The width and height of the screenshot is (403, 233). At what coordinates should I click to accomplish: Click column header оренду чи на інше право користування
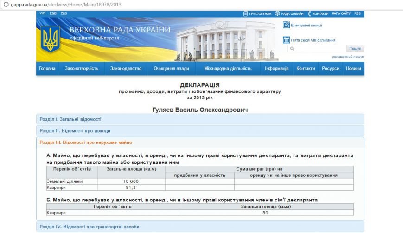click(294, 175)
